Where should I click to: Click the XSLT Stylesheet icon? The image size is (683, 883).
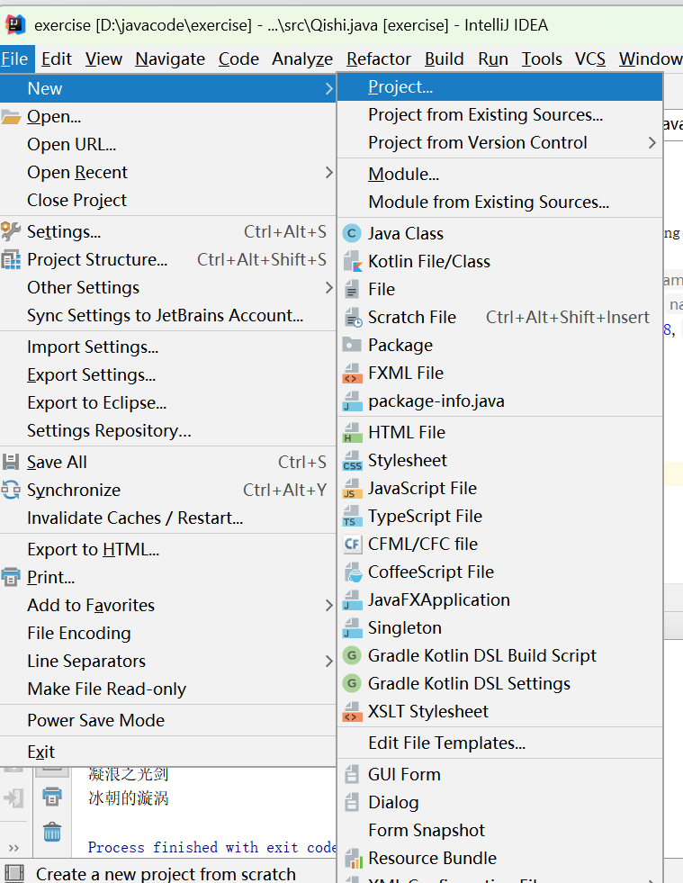tap(352, 712)
